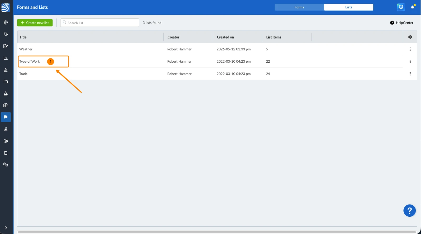
Task: Open the HelpCenter link
Action: tap(402, 23)
